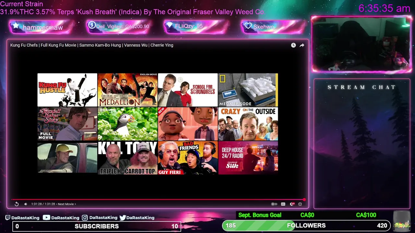Click the replay video icon
This screenshot has width=415, height=233.
point(17,204)
